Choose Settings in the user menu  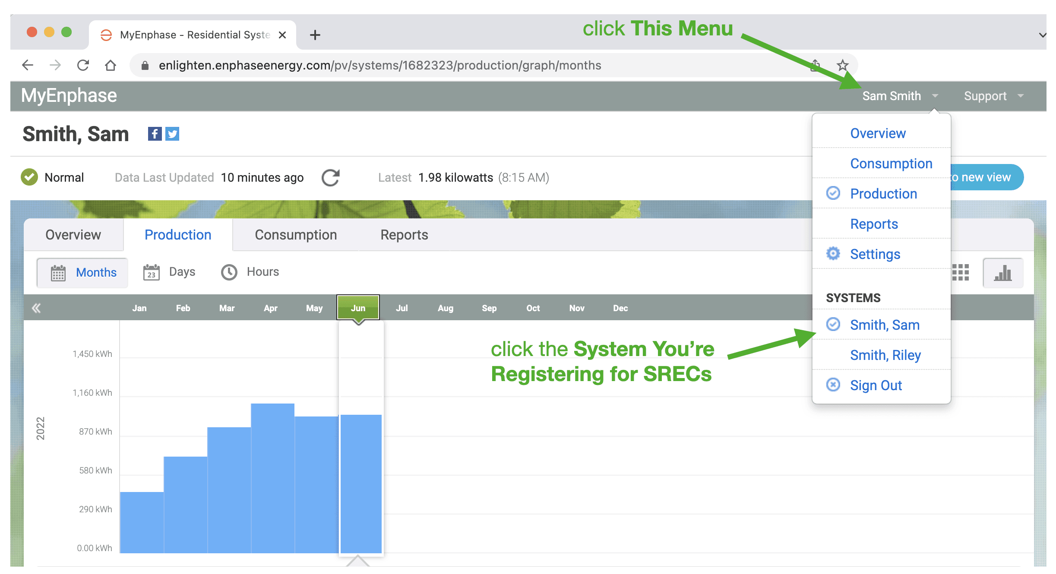pyautogui.click(x=875, y=254)
